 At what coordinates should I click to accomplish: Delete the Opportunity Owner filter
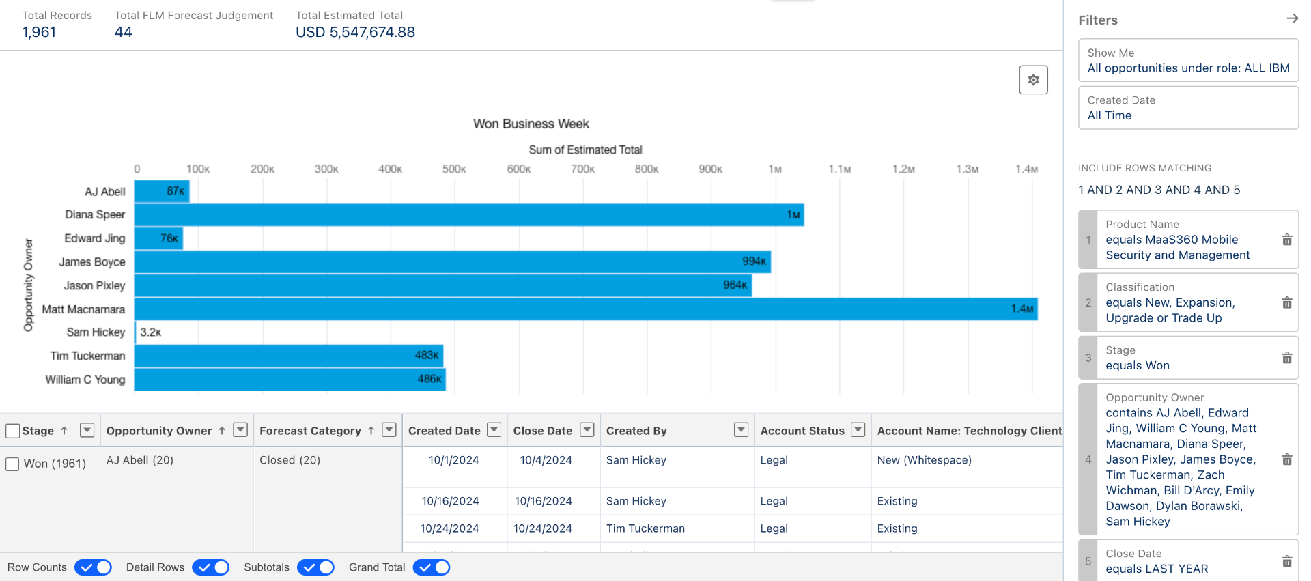[1286, 459]
